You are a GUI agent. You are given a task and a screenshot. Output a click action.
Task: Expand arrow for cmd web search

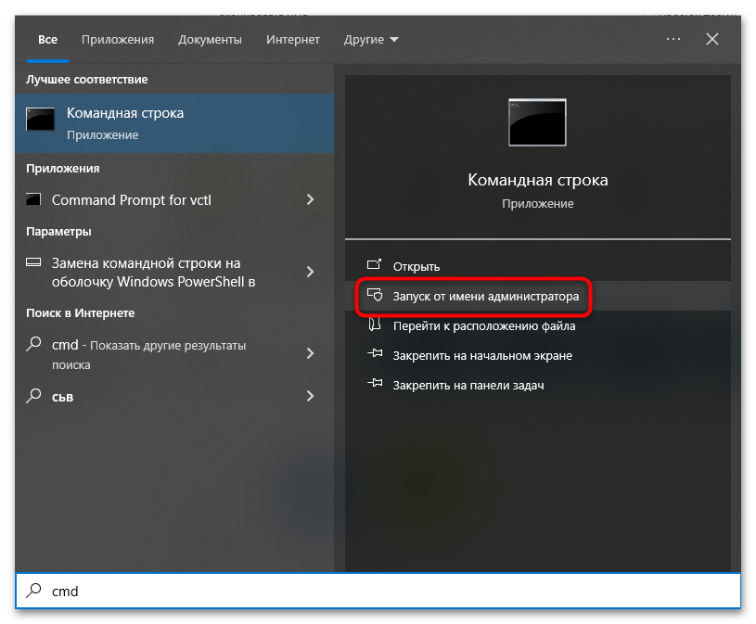coord(310,353)
